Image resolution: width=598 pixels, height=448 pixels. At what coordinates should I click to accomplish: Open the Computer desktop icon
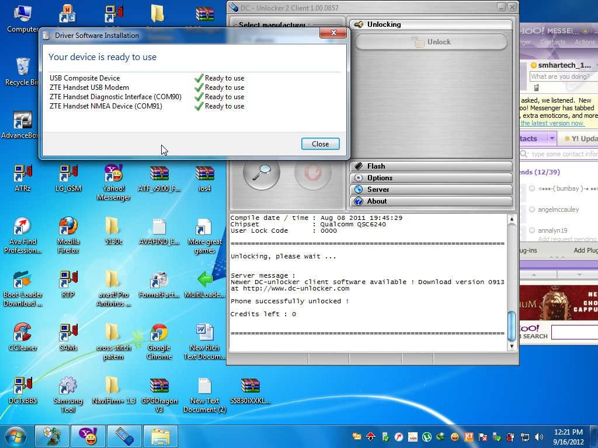tap(22, 19)
